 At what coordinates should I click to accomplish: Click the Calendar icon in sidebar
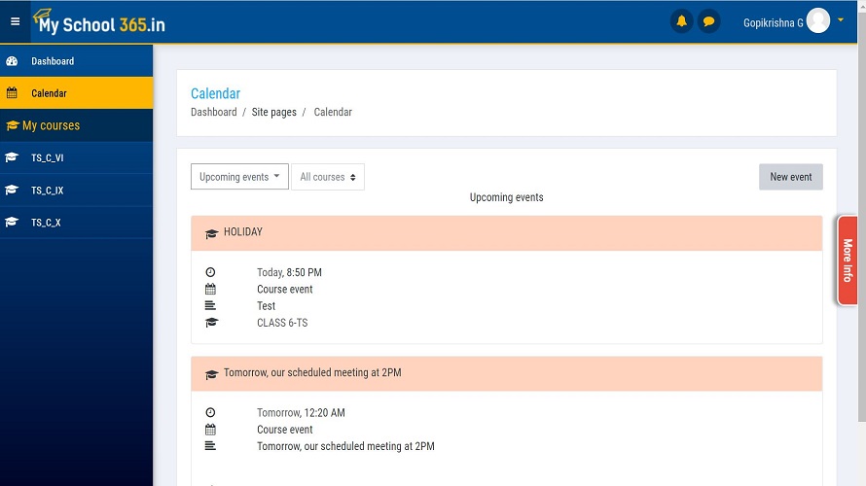[12, 93]
